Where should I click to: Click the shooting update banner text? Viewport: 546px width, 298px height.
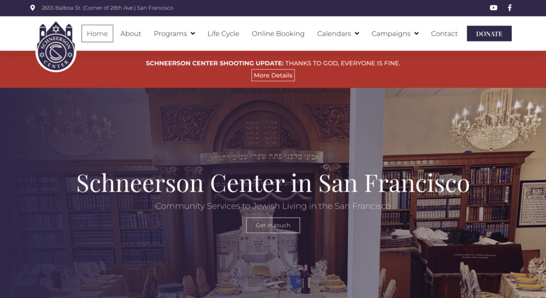tap(273, 63)
